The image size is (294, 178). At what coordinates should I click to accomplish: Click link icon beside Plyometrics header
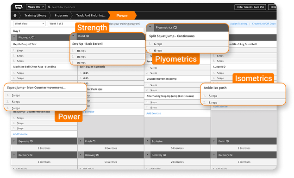pos(175,28)
